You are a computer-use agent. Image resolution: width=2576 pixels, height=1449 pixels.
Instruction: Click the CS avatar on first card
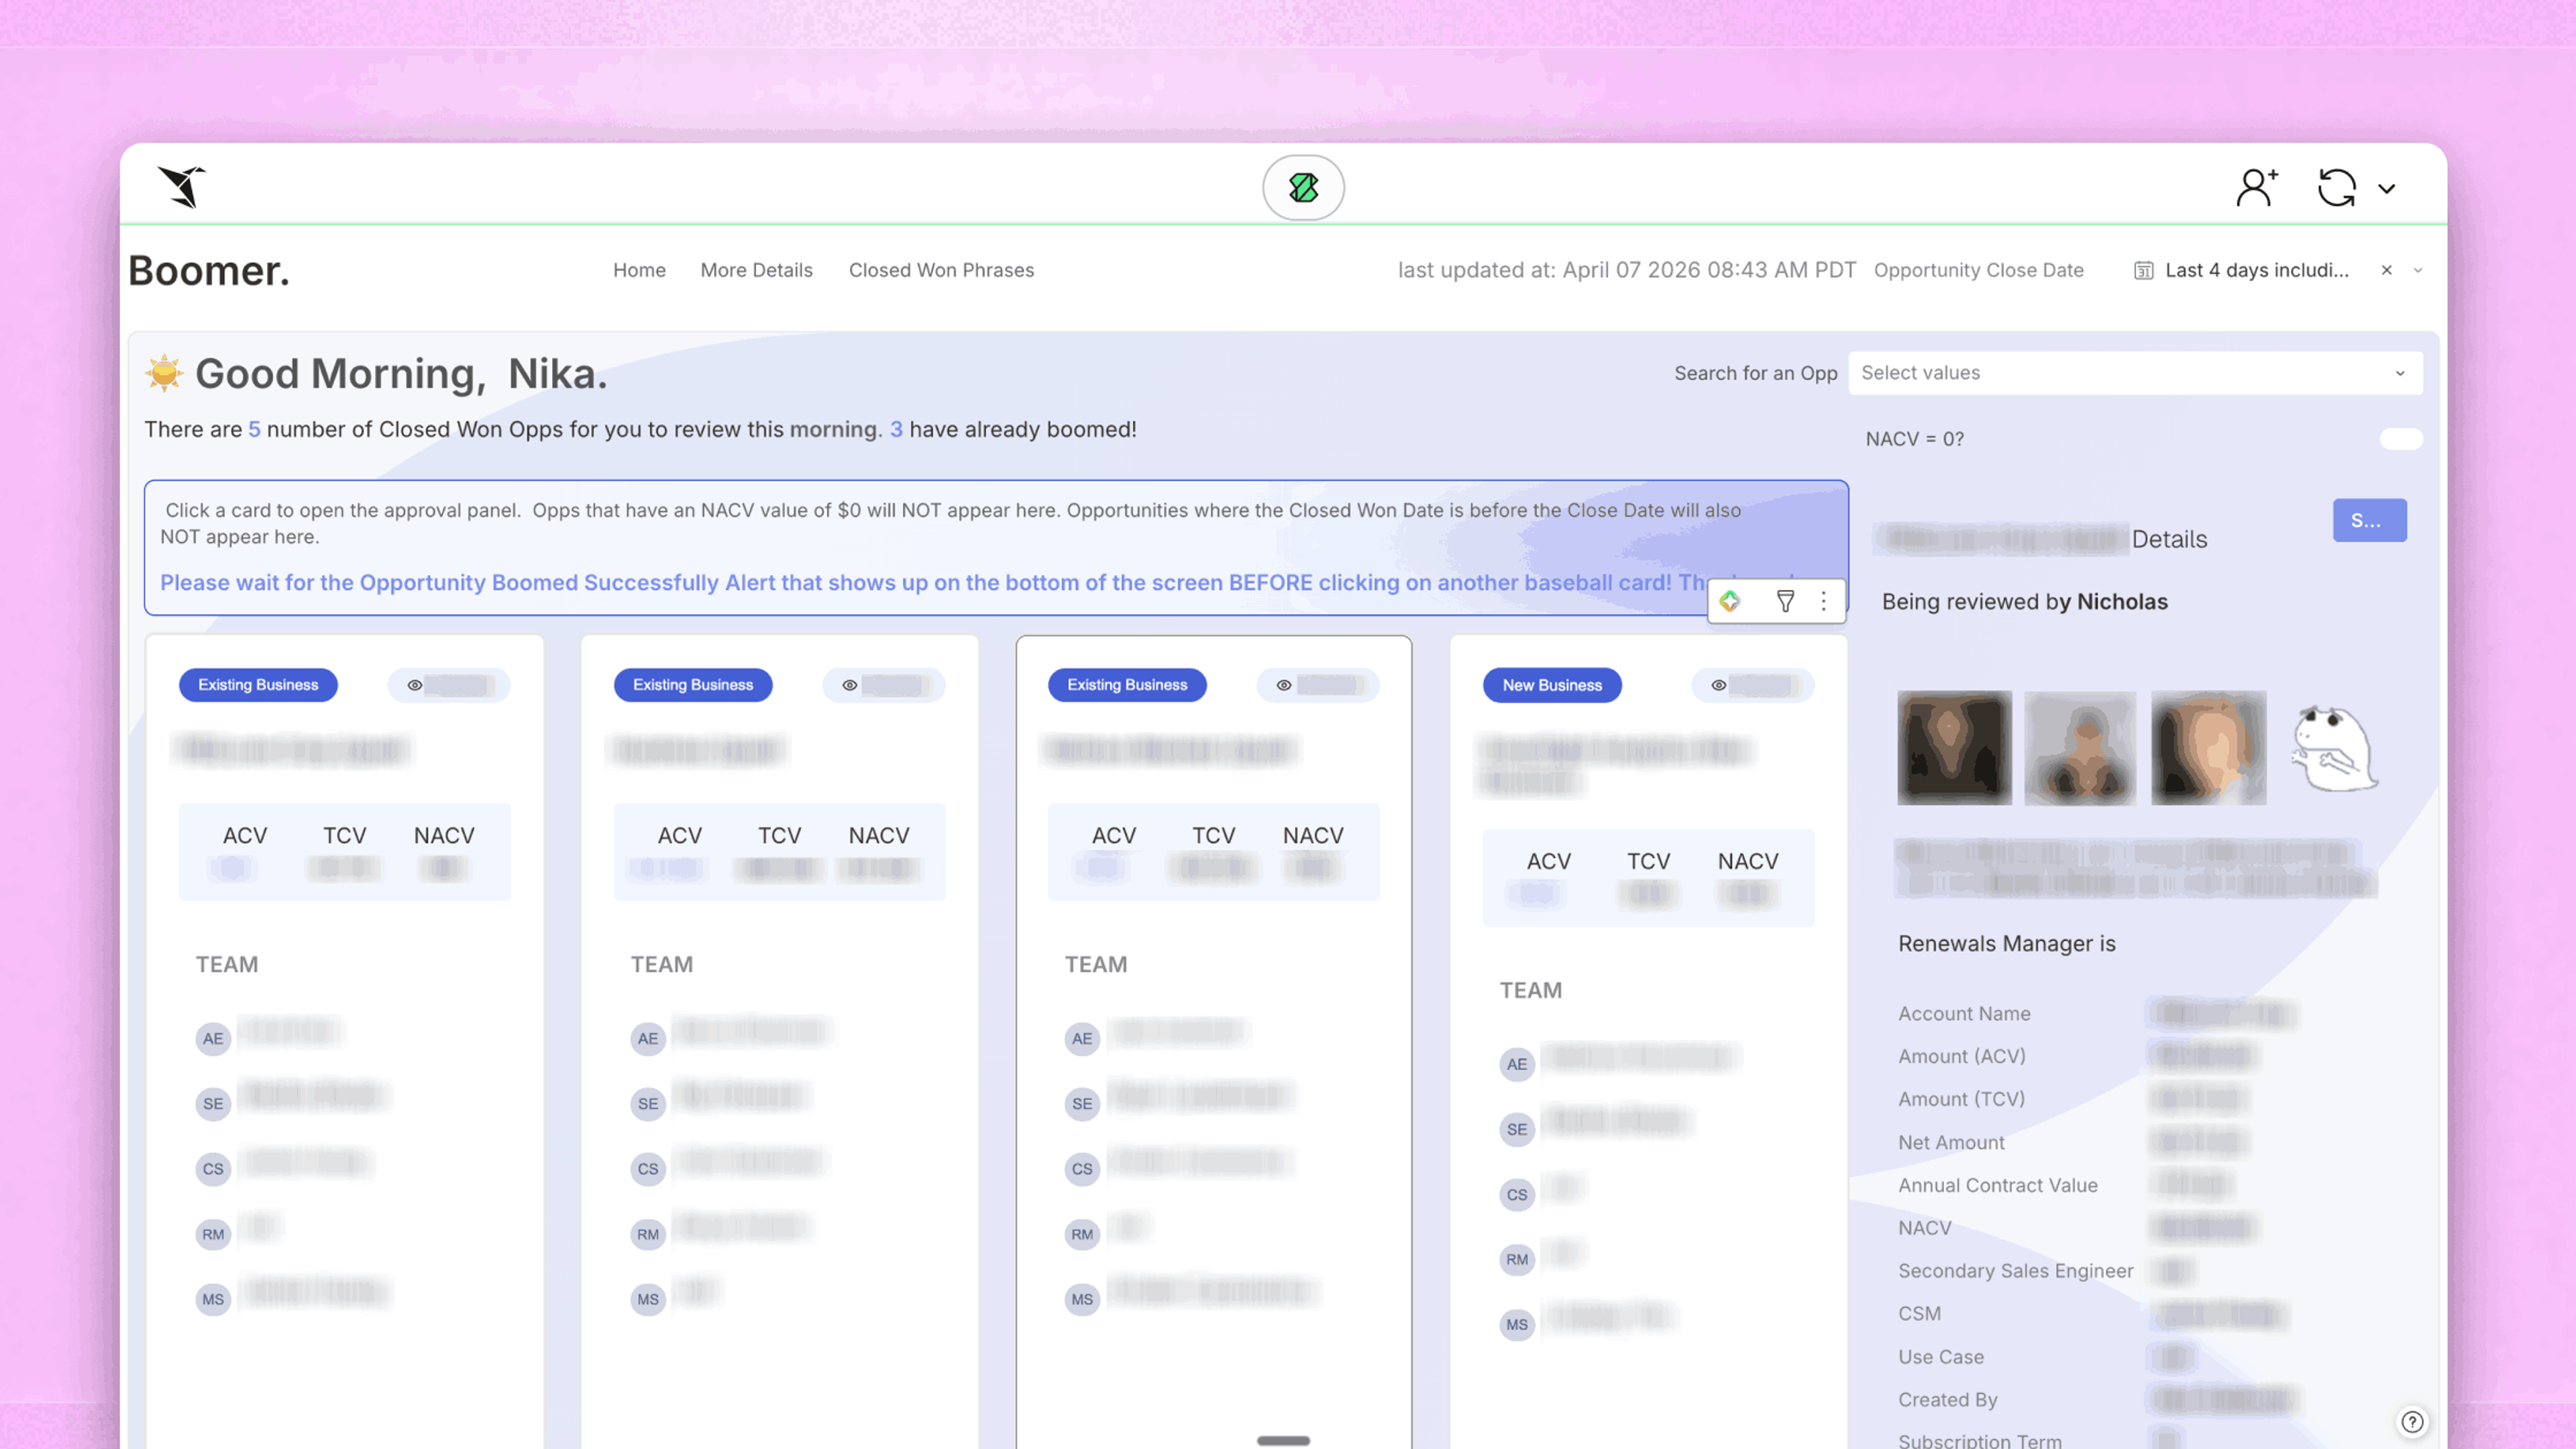tap(213, 1168)
